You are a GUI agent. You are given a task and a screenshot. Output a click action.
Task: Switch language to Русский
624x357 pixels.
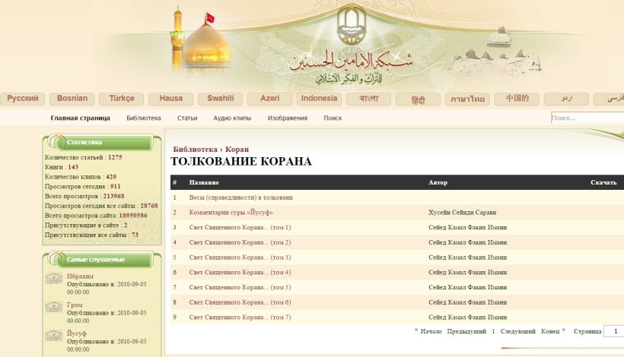click(23, 99)
